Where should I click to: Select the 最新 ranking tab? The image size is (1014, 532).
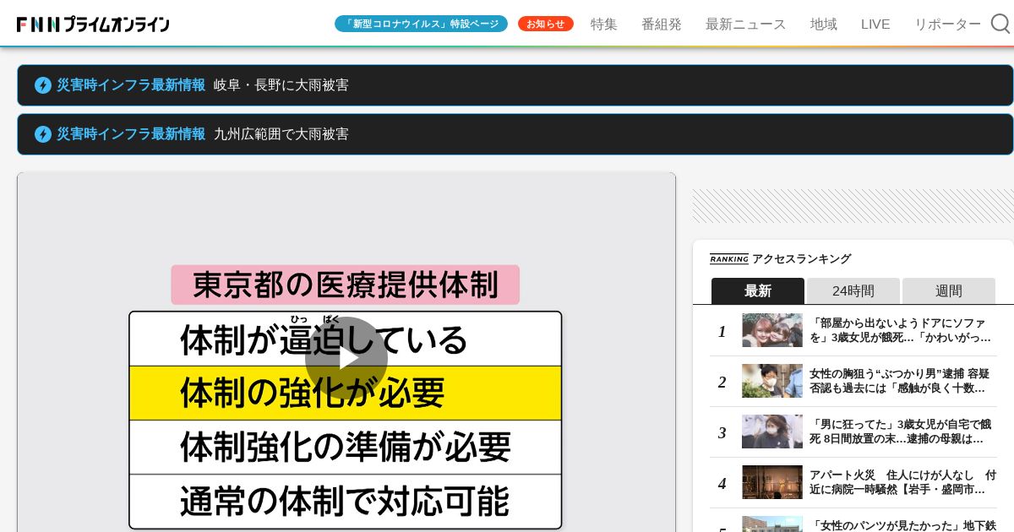click(x=758, y=290)
